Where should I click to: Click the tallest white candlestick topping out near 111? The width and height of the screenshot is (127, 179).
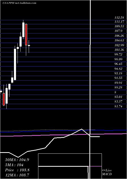[23, 30]
